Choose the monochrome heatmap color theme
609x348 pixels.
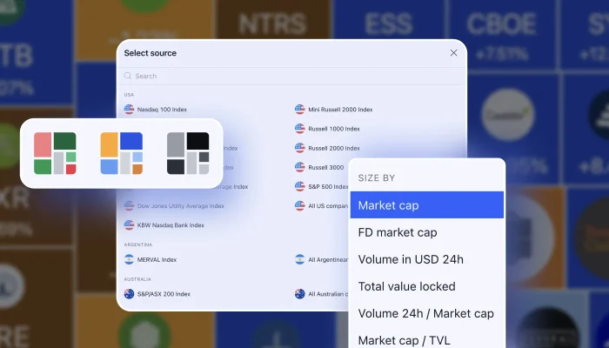coord(188,153)
